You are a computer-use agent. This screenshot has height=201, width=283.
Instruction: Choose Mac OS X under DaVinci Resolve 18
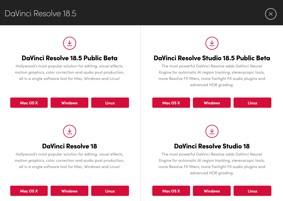click(29, 191)
